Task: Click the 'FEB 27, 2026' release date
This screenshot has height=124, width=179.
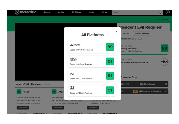Action: (137, 39)
